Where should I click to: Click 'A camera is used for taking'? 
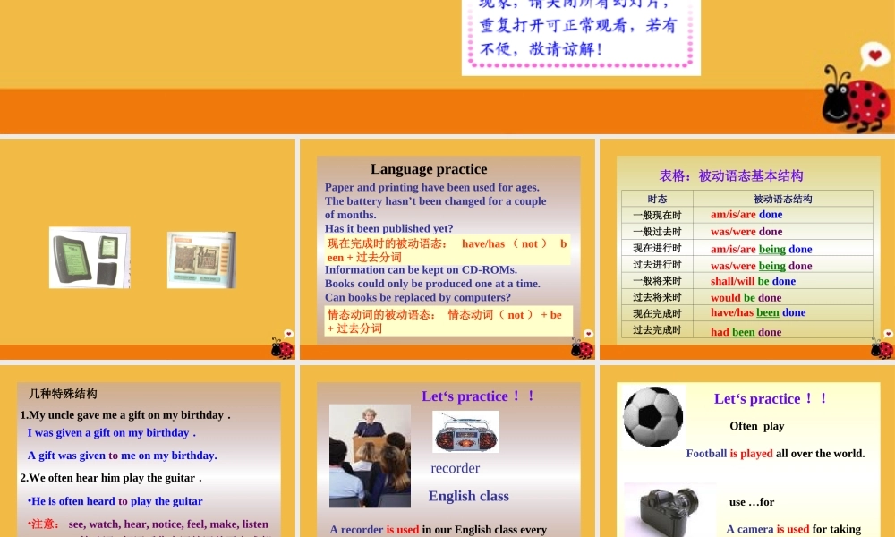click(x=793, y=529)
